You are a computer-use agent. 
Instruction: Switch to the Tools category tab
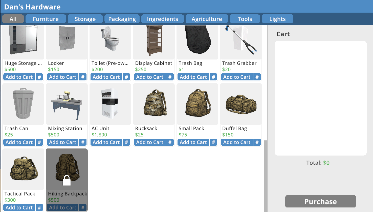click(245, 19)
